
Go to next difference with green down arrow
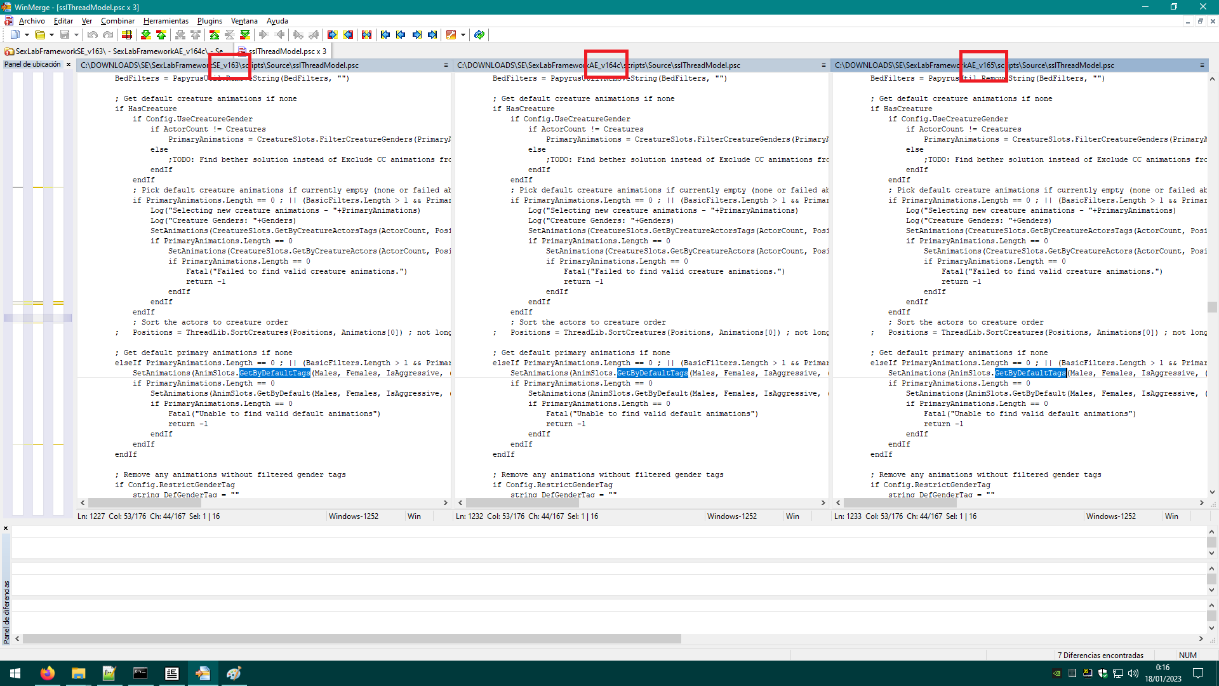click(x=146, y=35)
